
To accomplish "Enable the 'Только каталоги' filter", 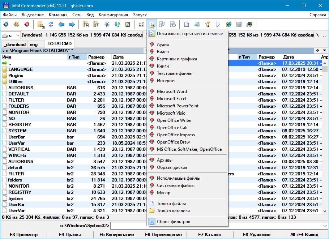I will (x=173, y=211).
